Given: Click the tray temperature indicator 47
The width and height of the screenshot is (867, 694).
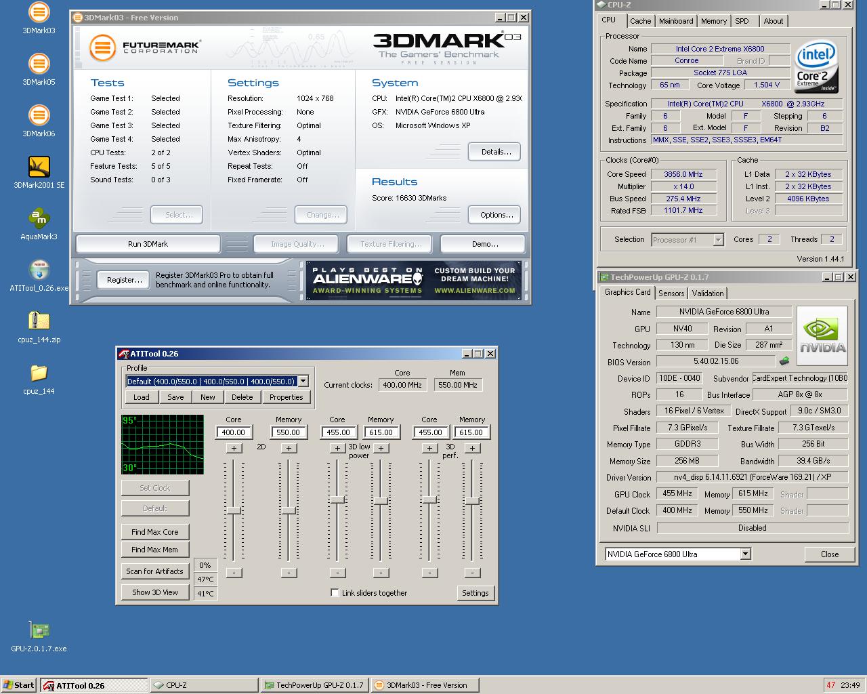Looking at the screenshot, I should [x=831, y=685].
